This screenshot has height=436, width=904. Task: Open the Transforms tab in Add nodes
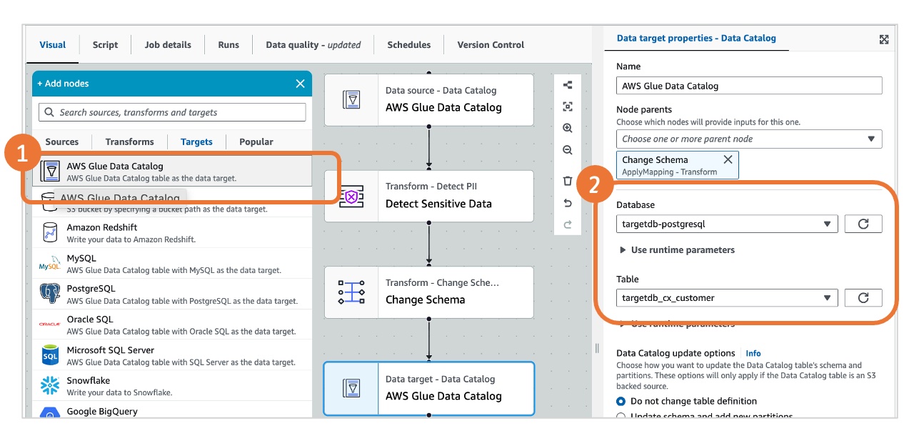click(x=129, y=142)
